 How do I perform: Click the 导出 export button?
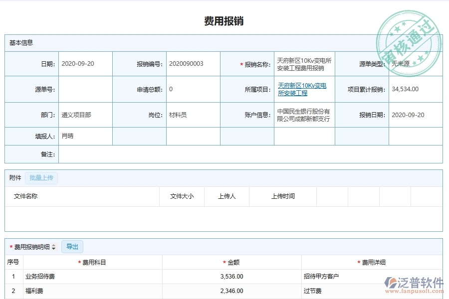pos(73,246)
